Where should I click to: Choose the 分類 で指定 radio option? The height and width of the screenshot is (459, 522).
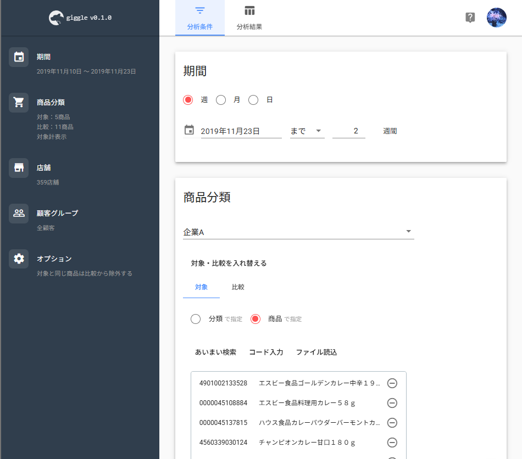point(196,319)
